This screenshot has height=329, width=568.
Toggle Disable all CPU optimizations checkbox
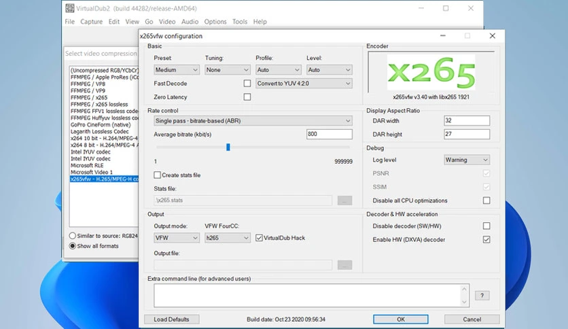(486, 201)
